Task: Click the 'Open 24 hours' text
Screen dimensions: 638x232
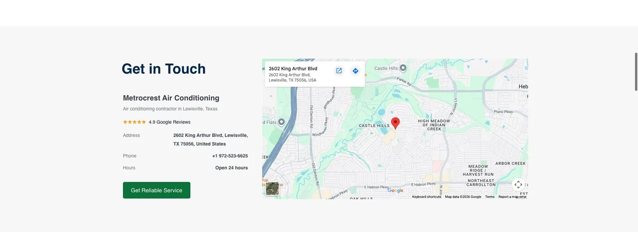Action: tap(231, 168)
